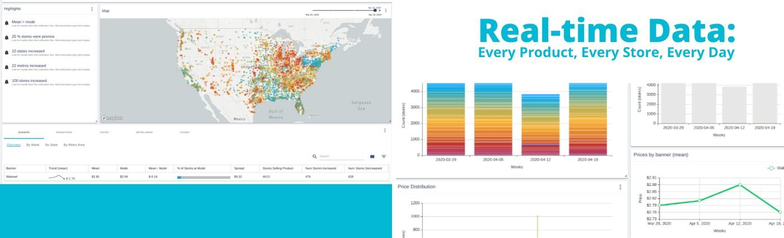Switch to the Promotions tab

[x=64, y=132]
